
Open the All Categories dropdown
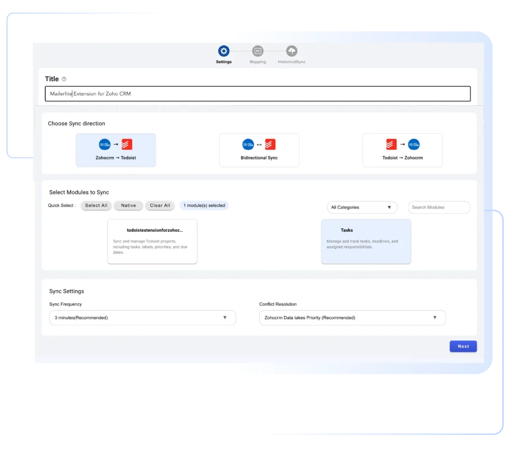point(362,207)
